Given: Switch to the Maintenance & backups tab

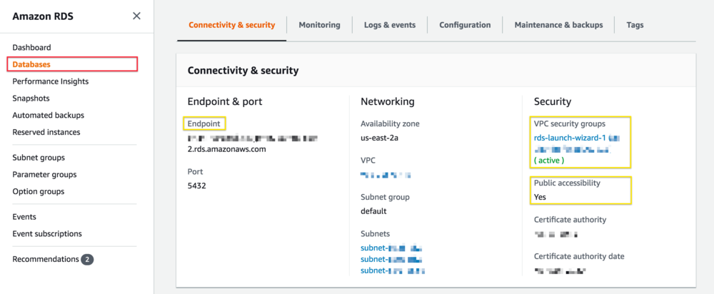Looking at the screenshot, I should click(x=559, y=25).
